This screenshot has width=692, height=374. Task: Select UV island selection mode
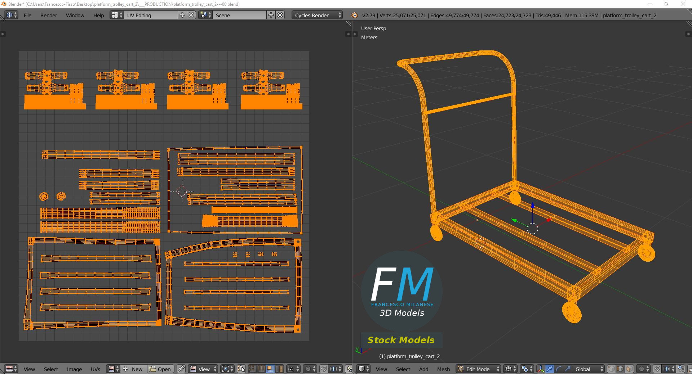click(279, 369)
